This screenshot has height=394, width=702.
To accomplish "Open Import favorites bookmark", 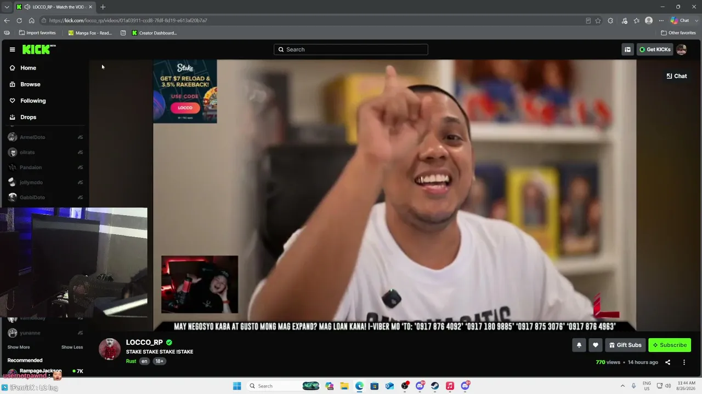I will (x=37, y=33).
